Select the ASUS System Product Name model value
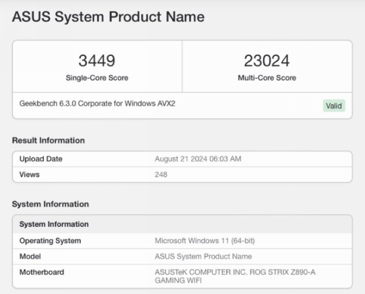The image size is (365, 294). point(203,256)
